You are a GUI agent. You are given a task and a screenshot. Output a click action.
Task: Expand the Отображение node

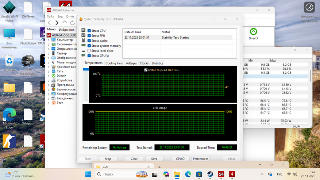tap(49, 58)
